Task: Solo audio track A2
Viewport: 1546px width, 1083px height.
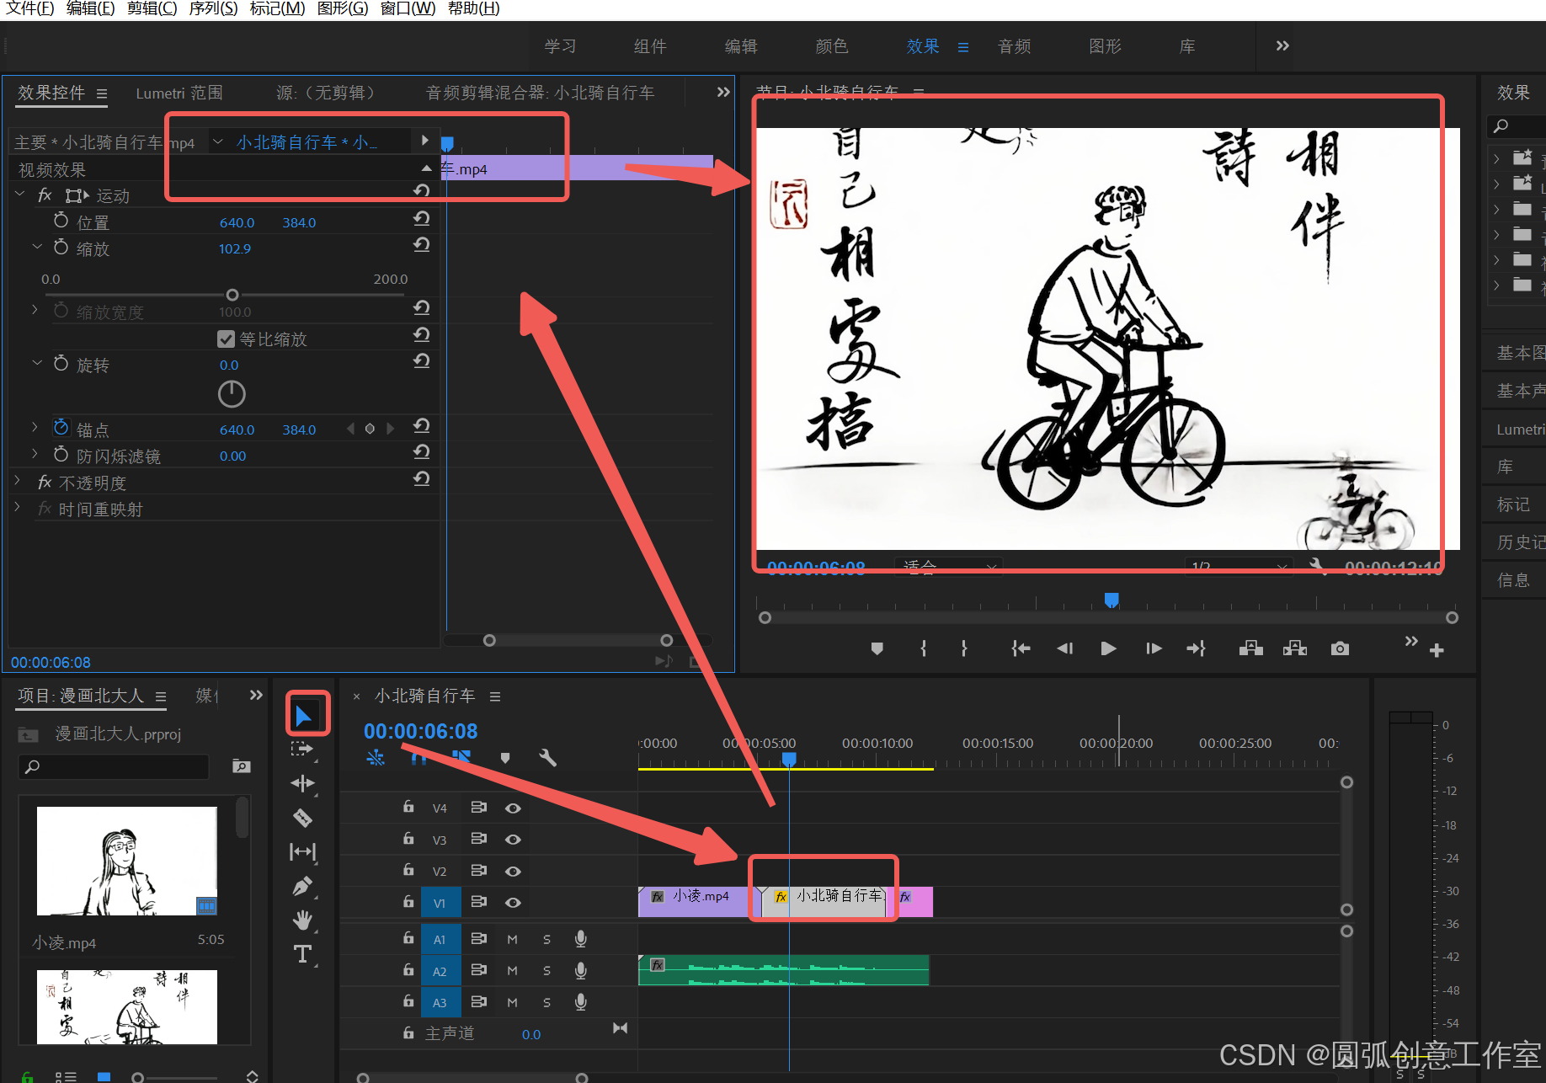Action: click(546, 971)
